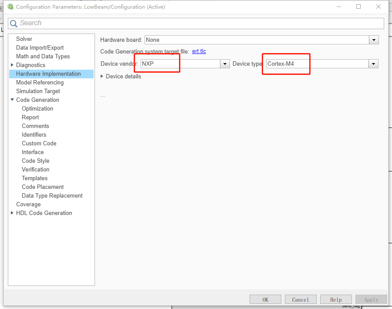The width and height of the screenshot is (392, 309).
Task: Select the Coverage pane
Action: click(28, 205)
